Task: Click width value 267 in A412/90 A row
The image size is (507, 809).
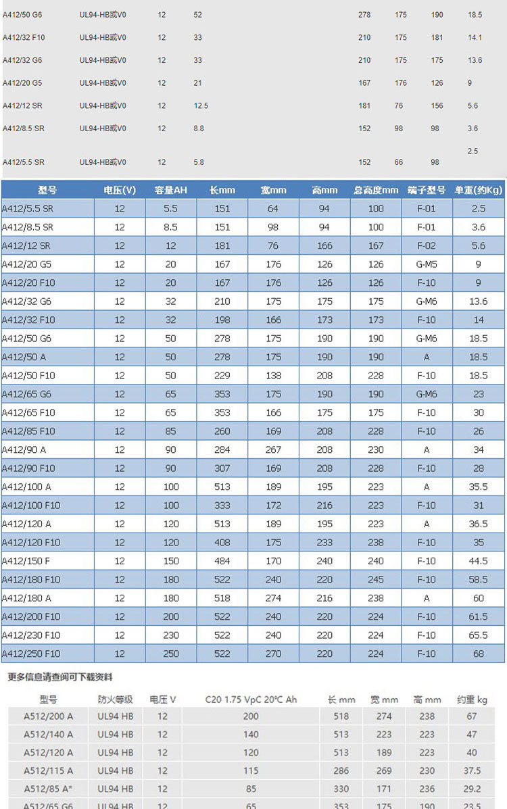Action: coord(273,450)
